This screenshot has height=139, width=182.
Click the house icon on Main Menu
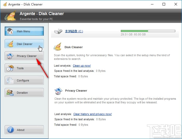[10, 31]
